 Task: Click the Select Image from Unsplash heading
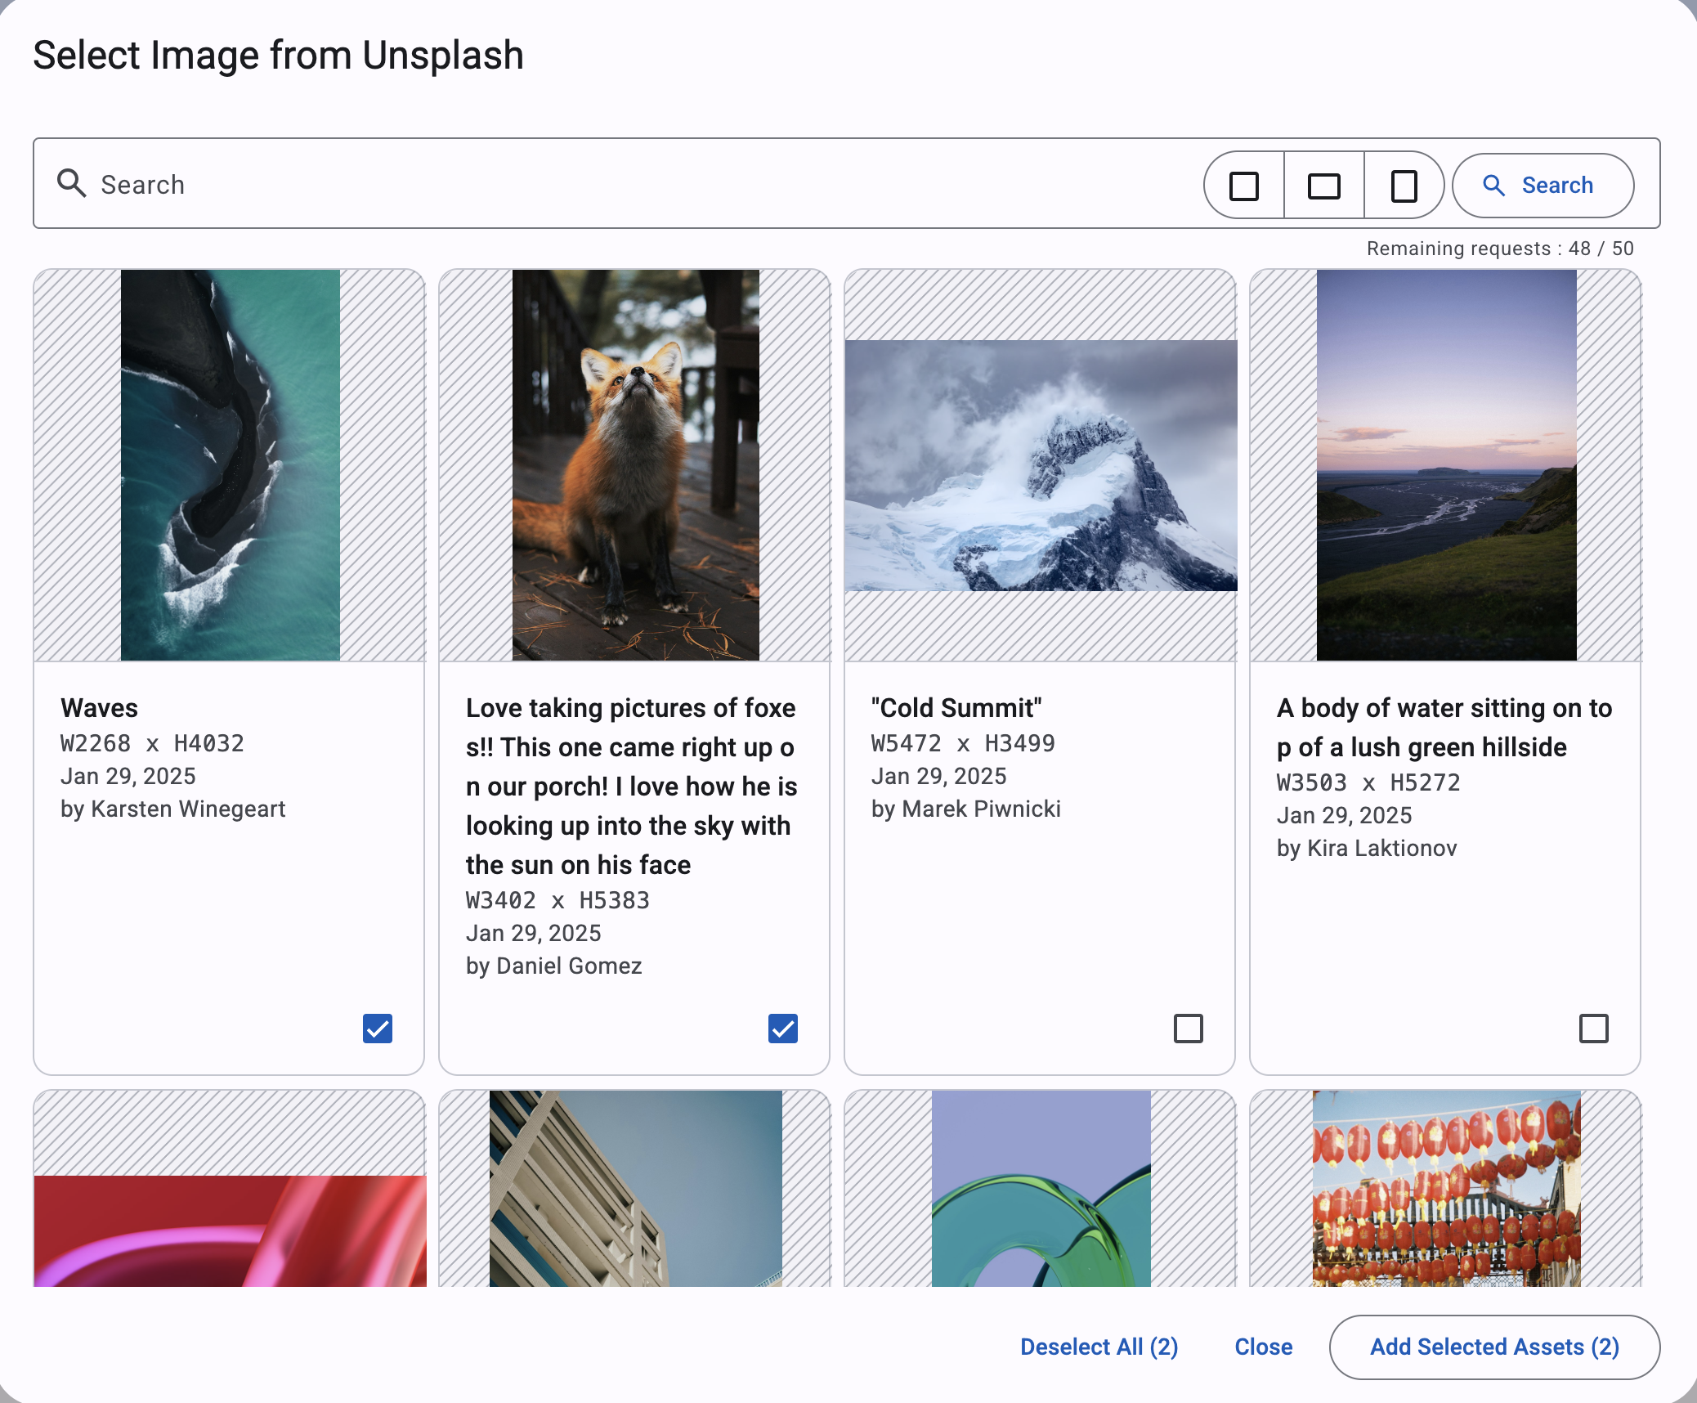pos(278,56)
